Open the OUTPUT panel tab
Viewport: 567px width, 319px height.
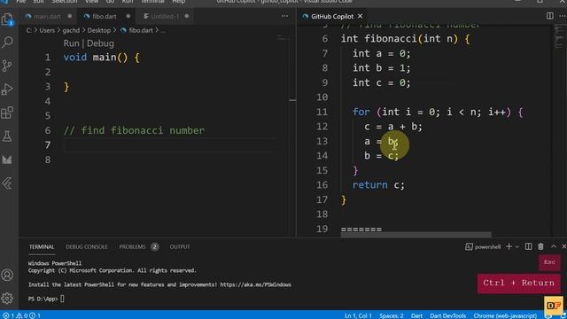180,246
